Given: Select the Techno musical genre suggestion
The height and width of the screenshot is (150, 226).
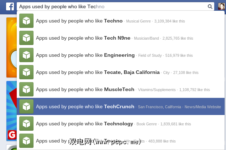Looking at the screenshot, I should (x=114, y=21).
